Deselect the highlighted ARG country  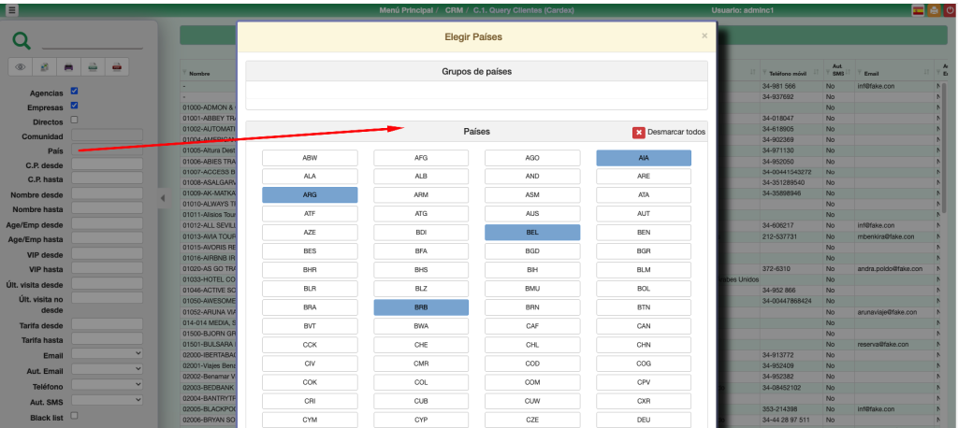tap(310, 194)
